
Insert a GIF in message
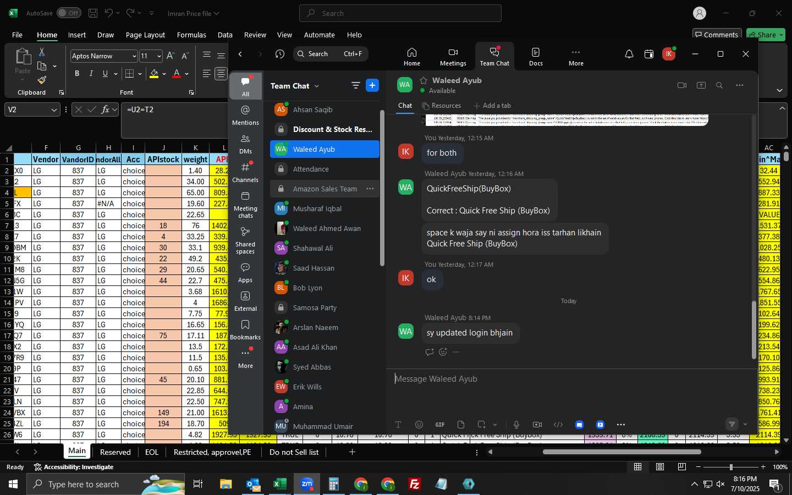[x=440, y=425]
